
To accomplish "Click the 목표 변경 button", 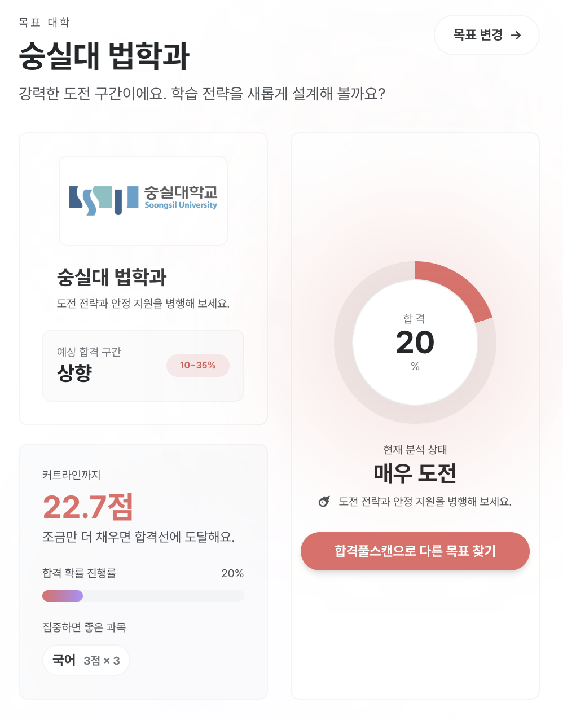I will point(486,35).
